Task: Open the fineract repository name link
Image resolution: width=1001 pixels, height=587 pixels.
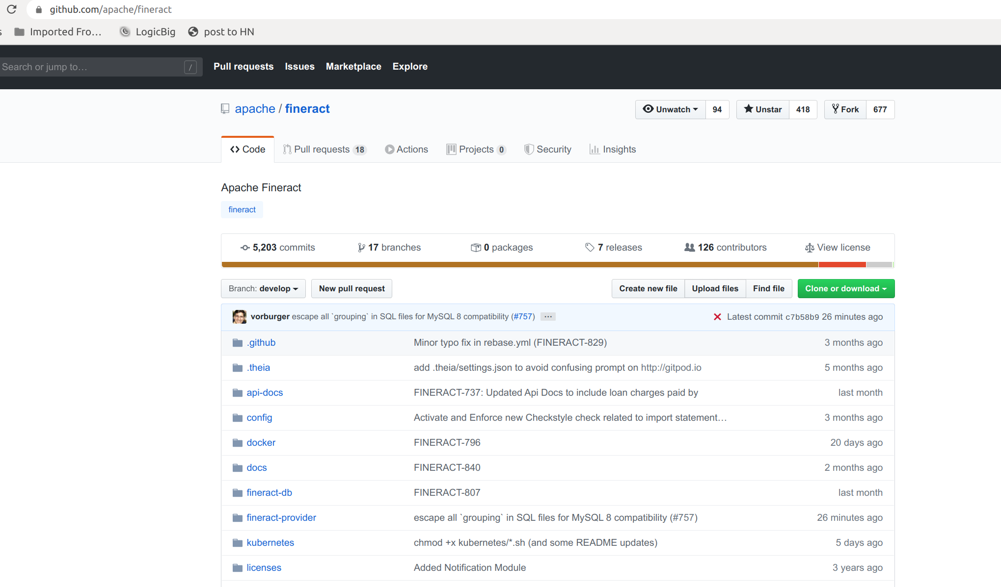Action: [307, 109]
